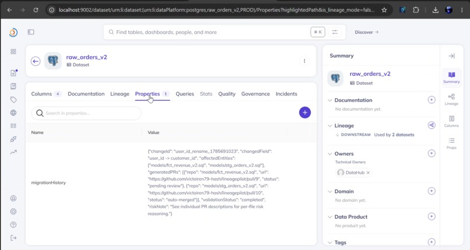The height and width of the screenshot is (250, 470).
Task: Open the help question mark icon
Action: tap(13, 225)
